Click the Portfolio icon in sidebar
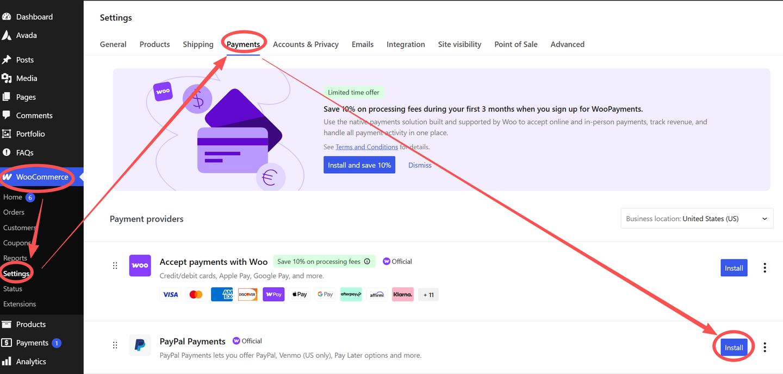The height and width of the screenshot is (374, 783). [x=7, y=134]
